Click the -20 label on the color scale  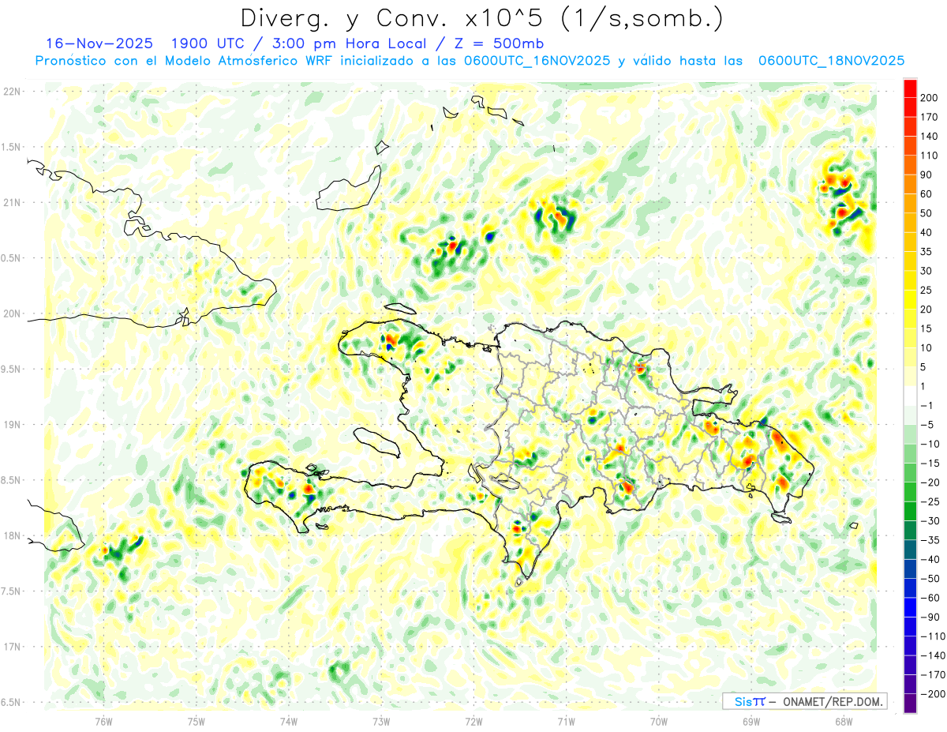[x=930, y=482]
